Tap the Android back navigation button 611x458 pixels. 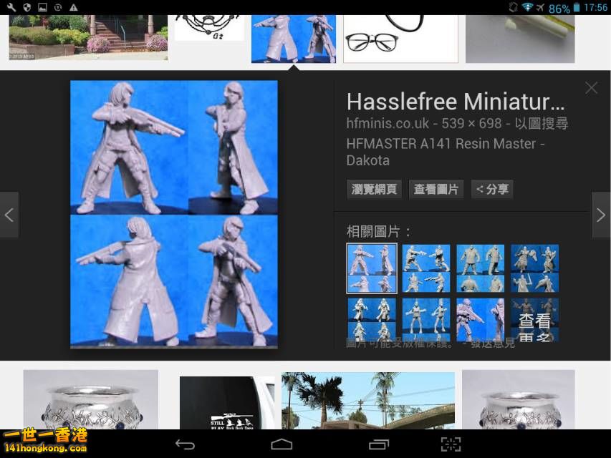tap(185, 444)
